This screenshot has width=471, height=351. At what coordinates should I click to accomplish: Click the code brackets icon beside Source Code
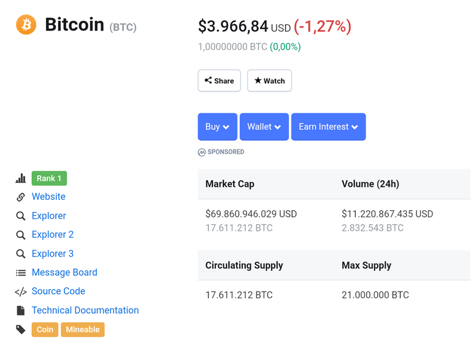21,292
